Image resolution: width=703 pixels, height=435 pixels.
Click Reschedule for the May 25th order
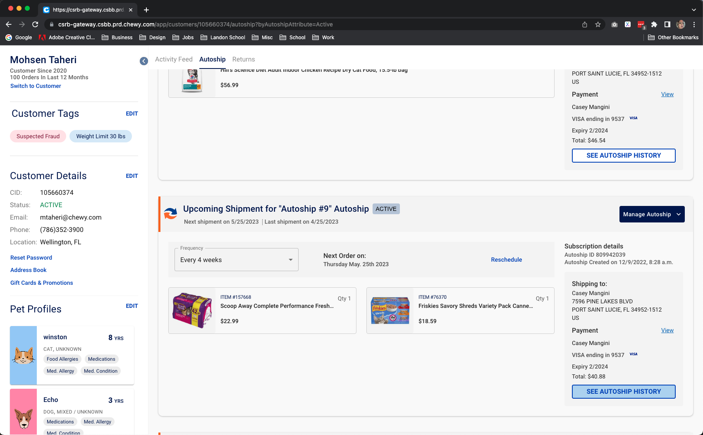(507, 260)
